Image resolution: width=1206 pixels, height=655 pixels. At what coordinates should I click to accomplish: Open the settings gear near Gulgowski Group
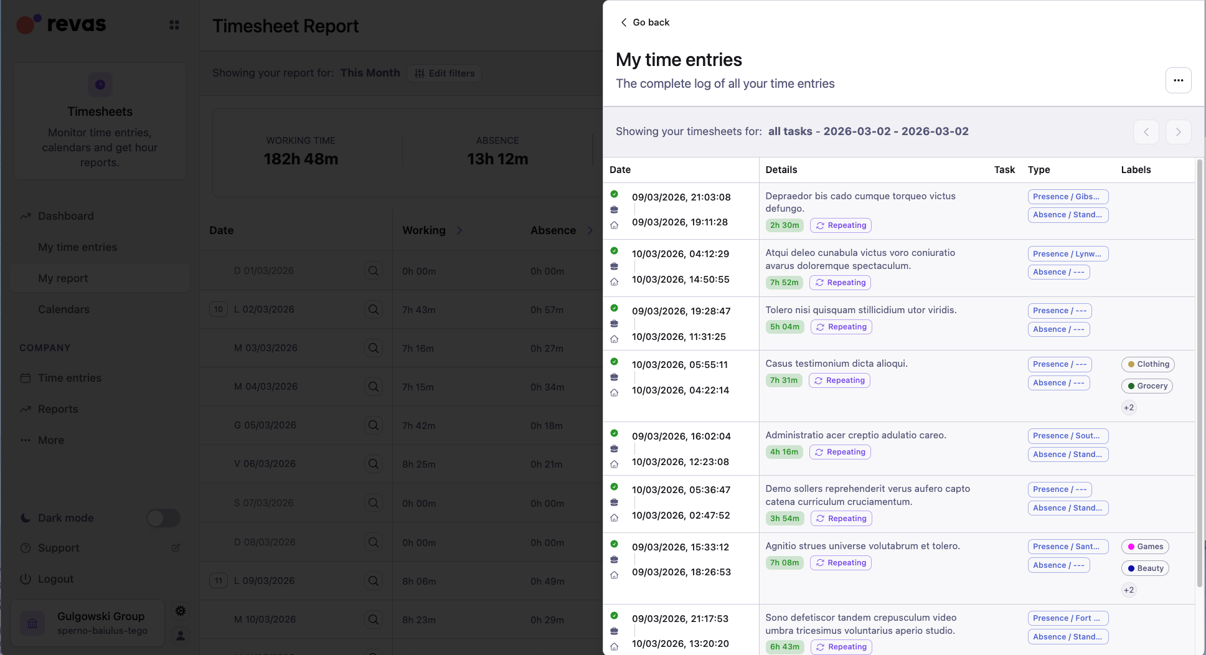tap(180, 611)
